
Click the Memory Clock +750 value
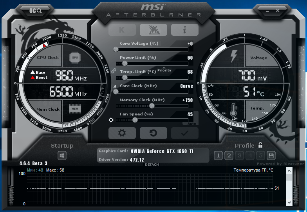188,100
